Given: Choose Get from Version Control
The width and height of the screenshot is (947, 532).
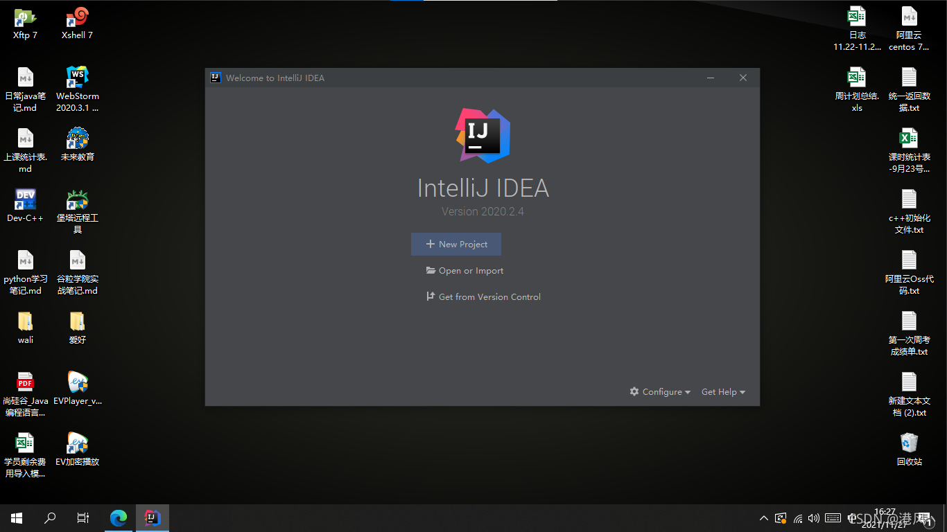Looking at the screenshot, I should [x=483, y=297].
